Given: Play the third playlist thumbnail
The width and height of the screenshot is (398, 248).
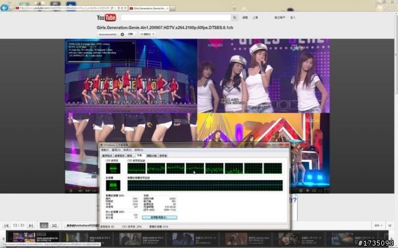Looking at the screenshot, I should (x=131, y=238).
